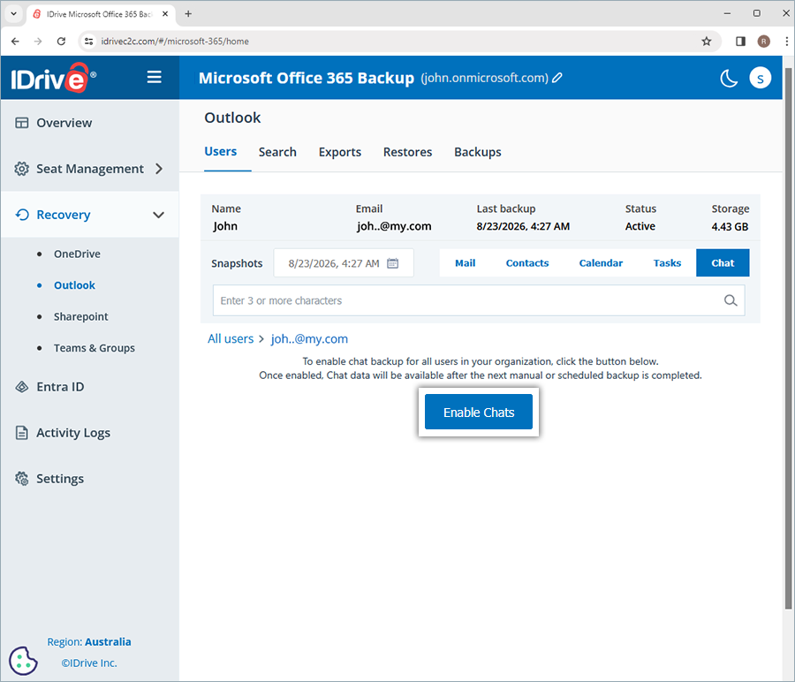The width and height of the screenshot is (795, 682).
Task: Go to All users breadcrumb
Action: point(231,338)
